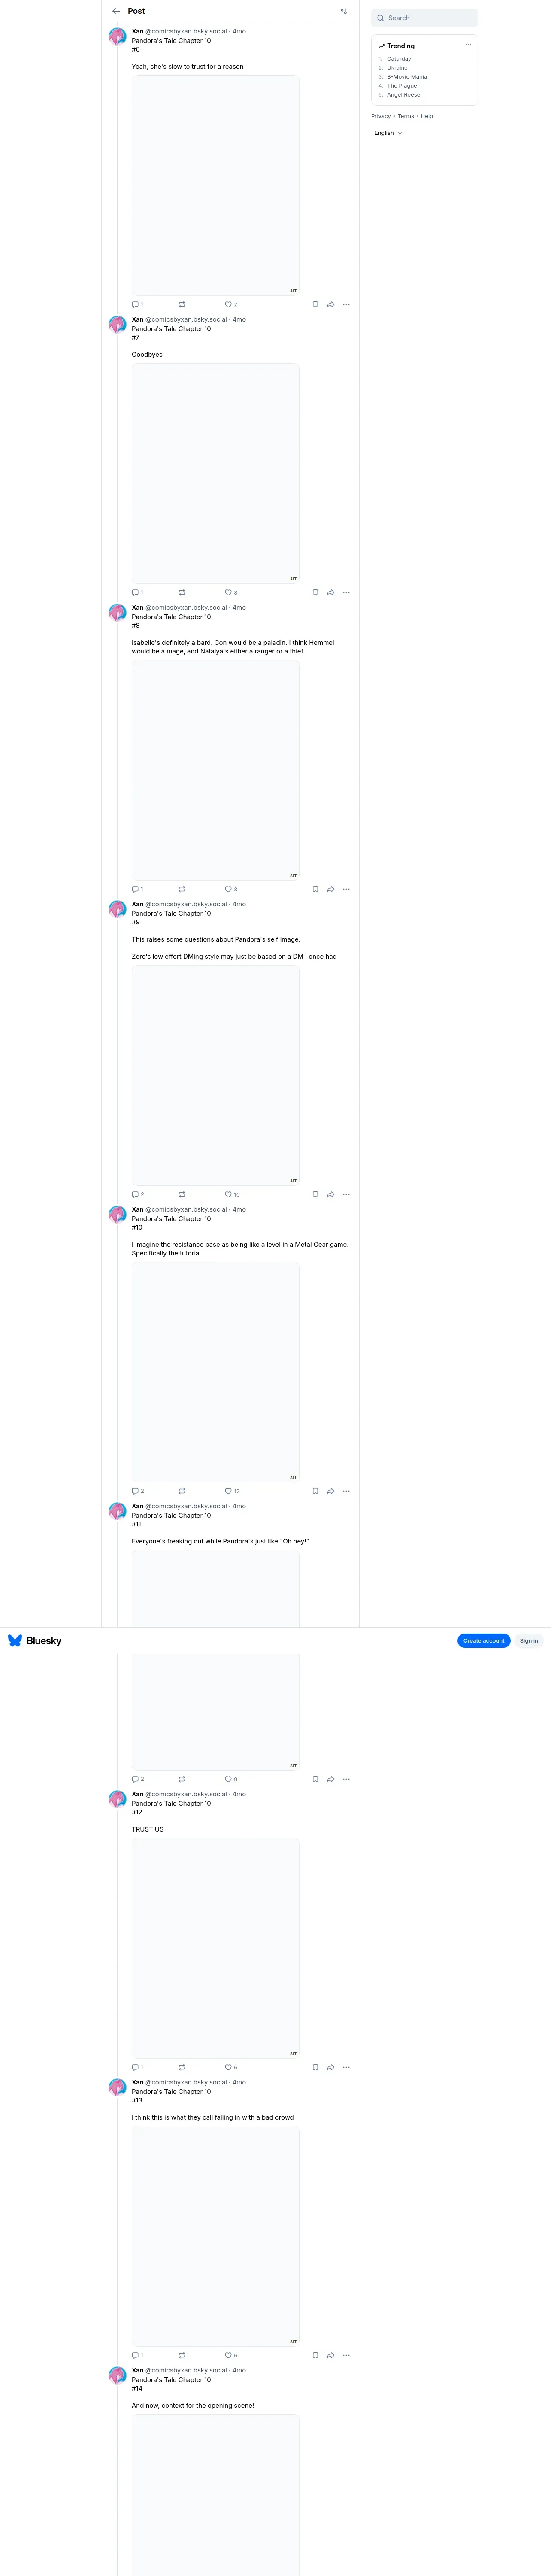The width and height of the screenshot is (551, 2576).
Task: Open the image attached to post #9
Action: (215, 1076)
